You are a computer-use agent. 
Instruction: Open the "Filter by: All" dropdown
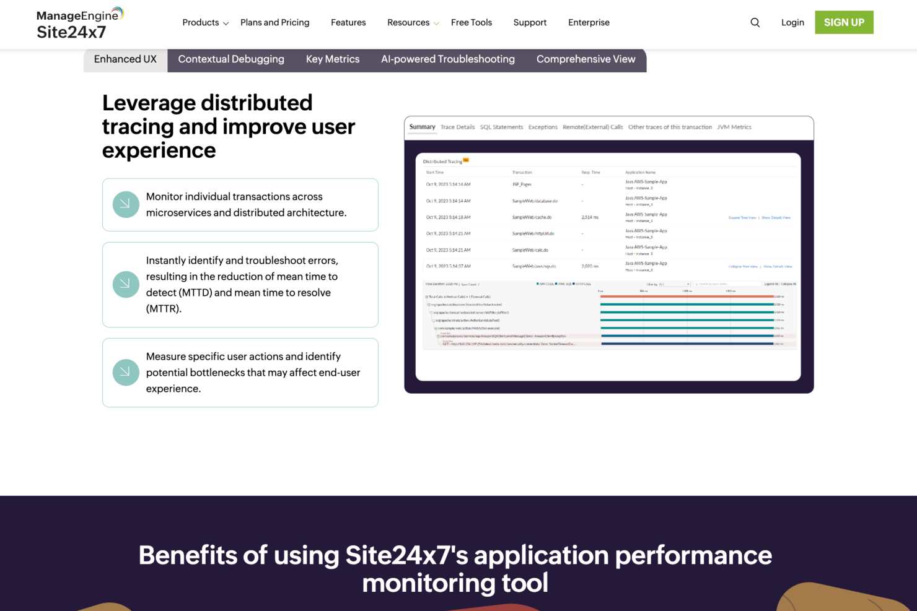[x=674, y=284]
